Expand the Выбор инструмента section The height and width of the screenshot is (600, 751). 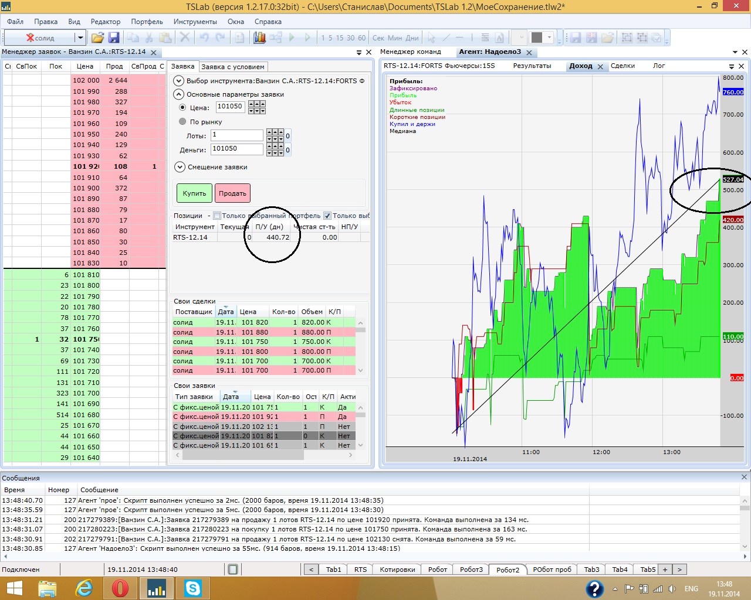pos(179,81)
